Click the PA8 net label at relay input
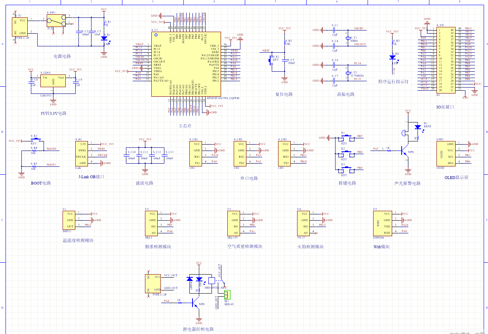Image resolution: width=488 pixels, height=334 pixels. [x=166, y=301]
